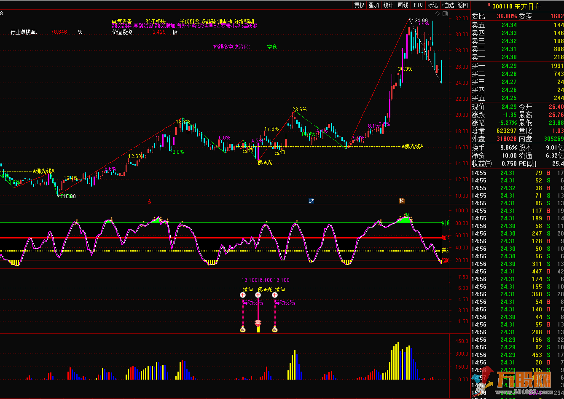Click the 现价 value 24.29
The width and height of the screenshot is (564, 399).
click(509, 107)
